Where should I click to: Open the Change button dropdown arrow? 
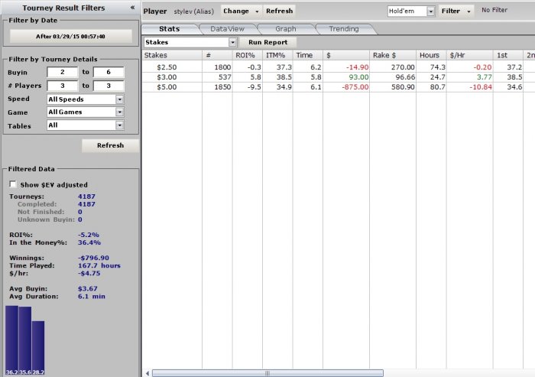pyautogui.click(x=257, y=11)
